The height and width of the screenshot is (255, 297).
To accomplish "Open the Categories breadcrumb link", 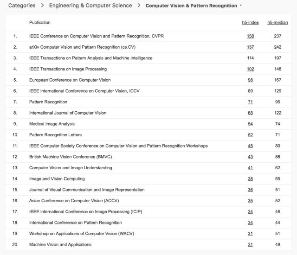I will pyautogui.click(x=22, y=6).
